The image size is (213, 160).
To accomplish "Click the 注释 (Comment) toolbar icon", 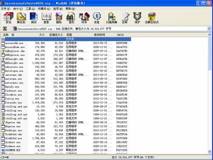I will pos(125,18).
